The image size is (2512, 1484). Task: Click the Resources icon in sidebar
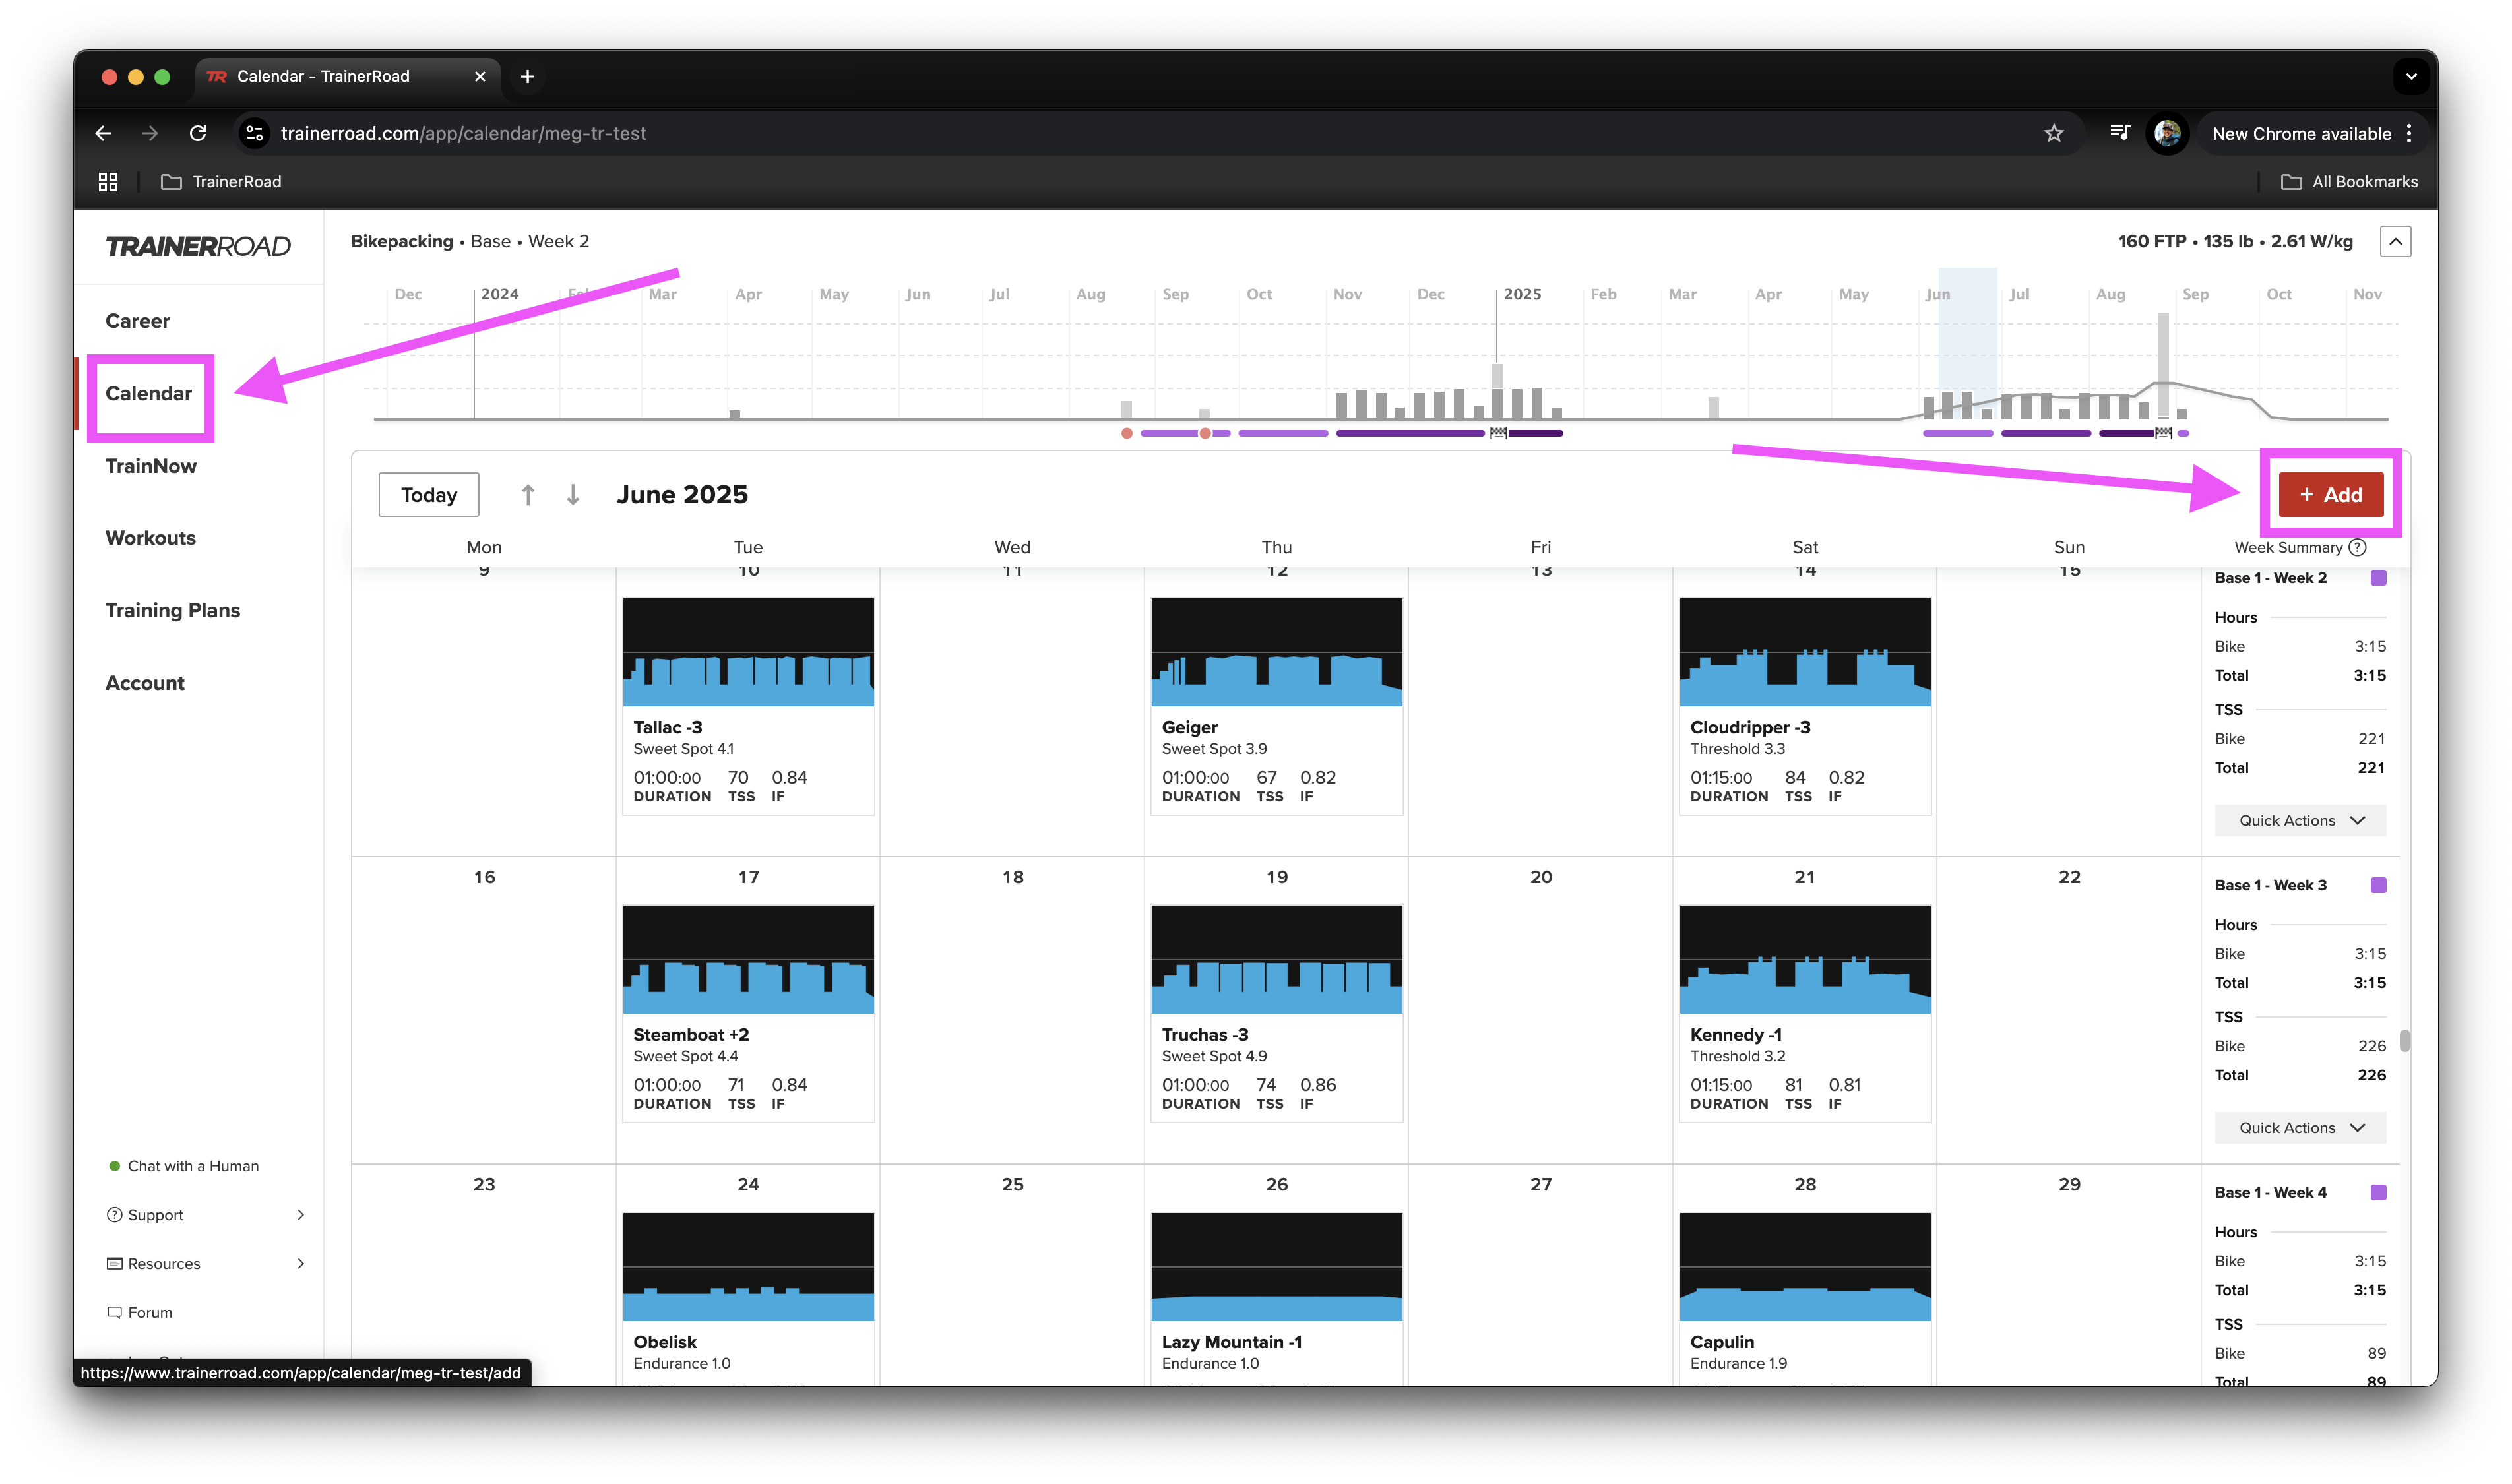(x=114, y=1264)
